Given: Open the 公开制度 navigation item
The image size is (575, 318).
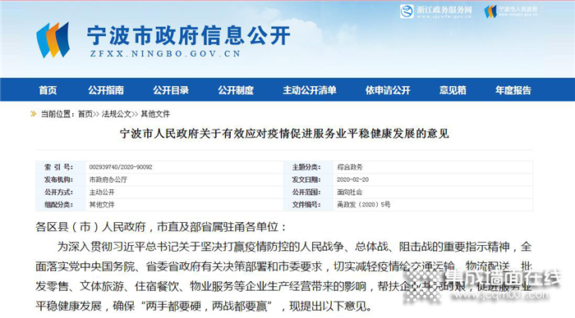Looking at the screenshot, I should (x=236, y=90).
